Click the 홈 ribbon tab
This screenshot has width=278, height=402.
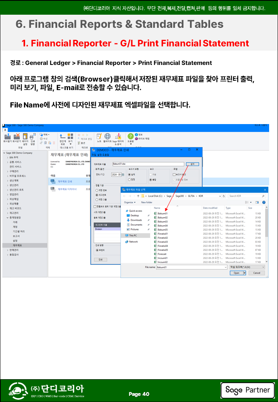pyautogui.click(x=5, y=130)
